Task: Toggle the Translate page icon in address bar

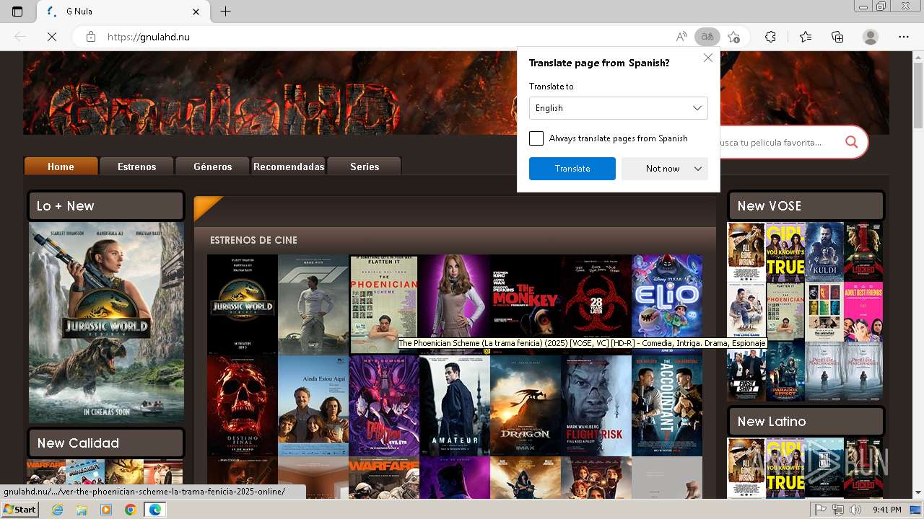Action: tap(707, 37)
